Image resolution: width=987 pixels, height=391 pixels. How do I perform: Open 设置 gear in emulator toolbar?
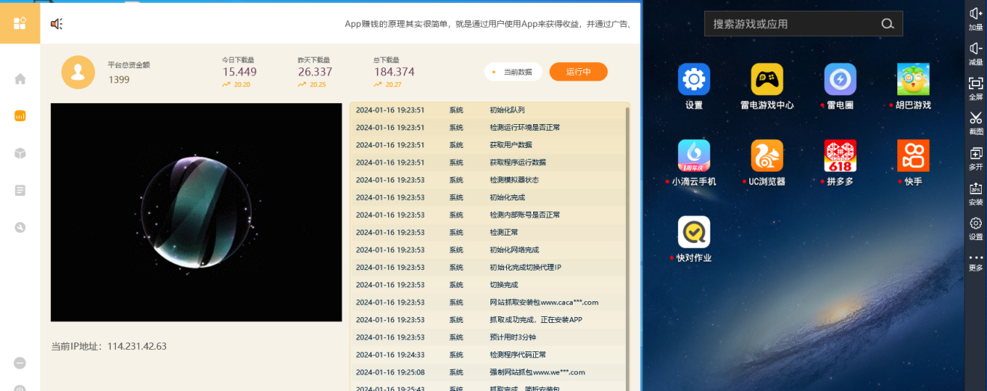tap(976, 228)
